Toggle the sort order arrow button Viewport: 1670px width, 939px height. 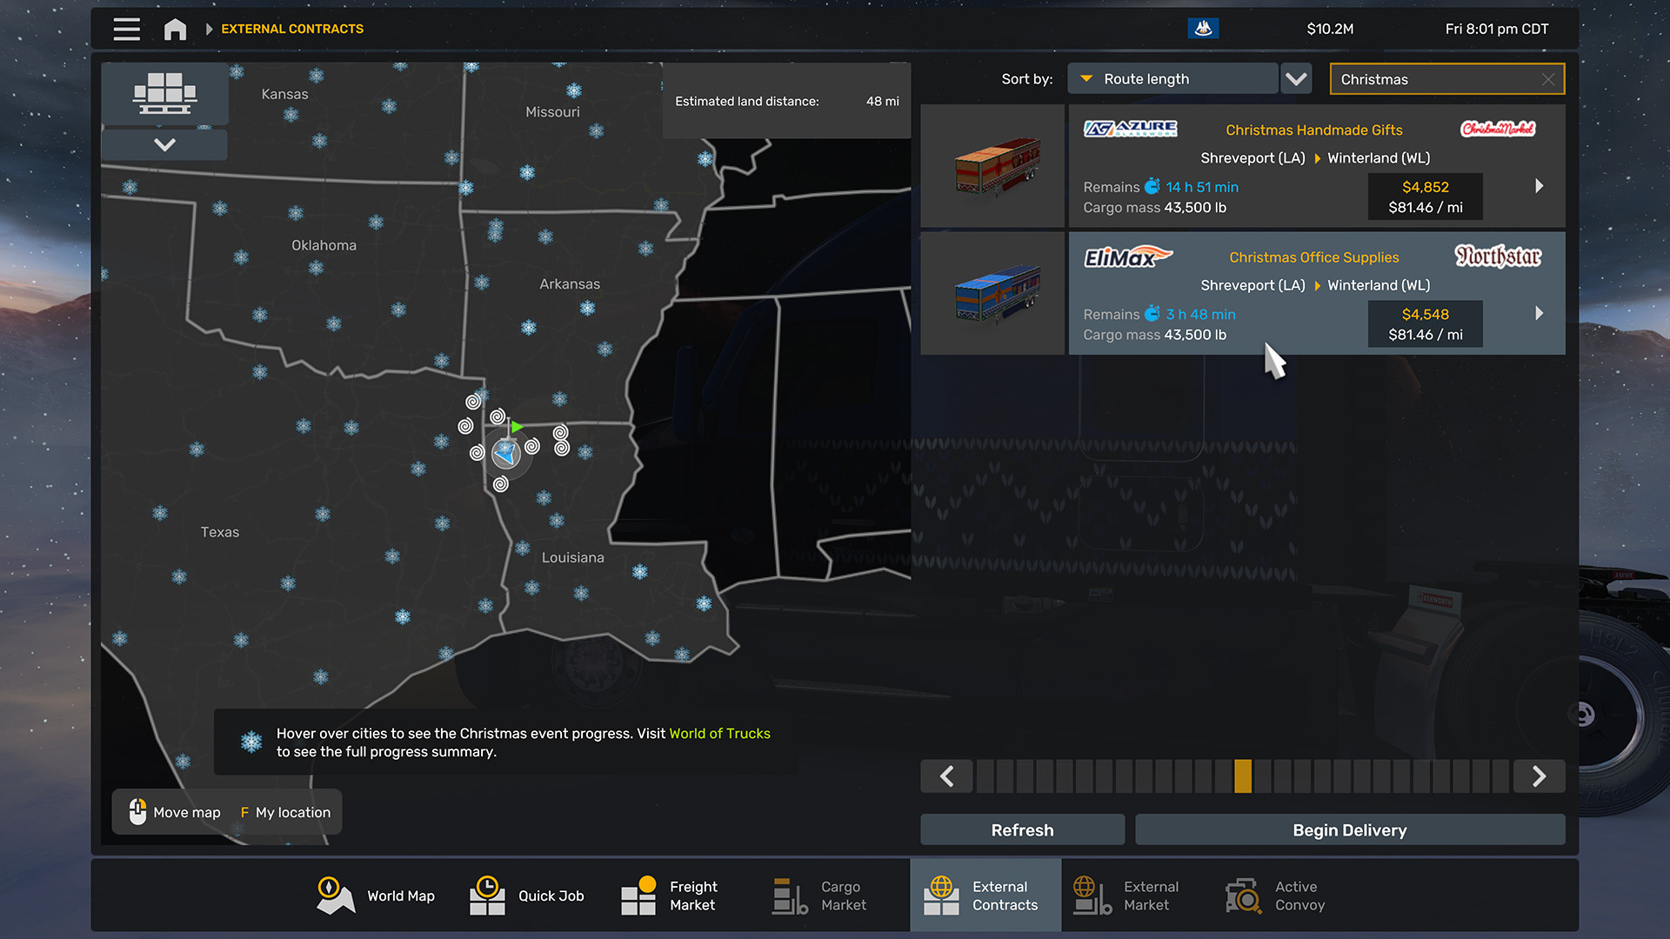[1296, 79]
